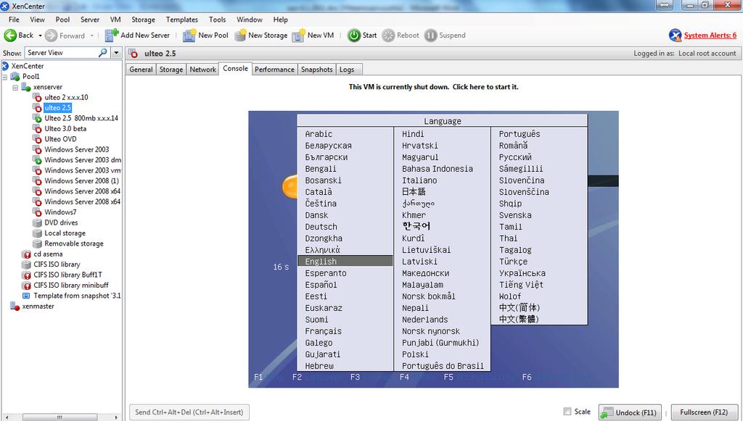The image size is (743, 421).
Task: Collapse the xenserver tree node
Action: 15,87
